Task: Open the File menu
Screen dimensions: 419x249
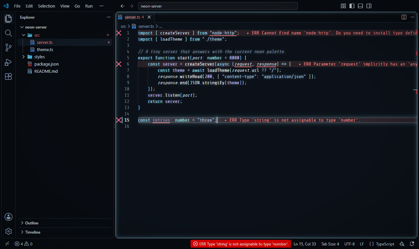Action: (x=17, y=6)
